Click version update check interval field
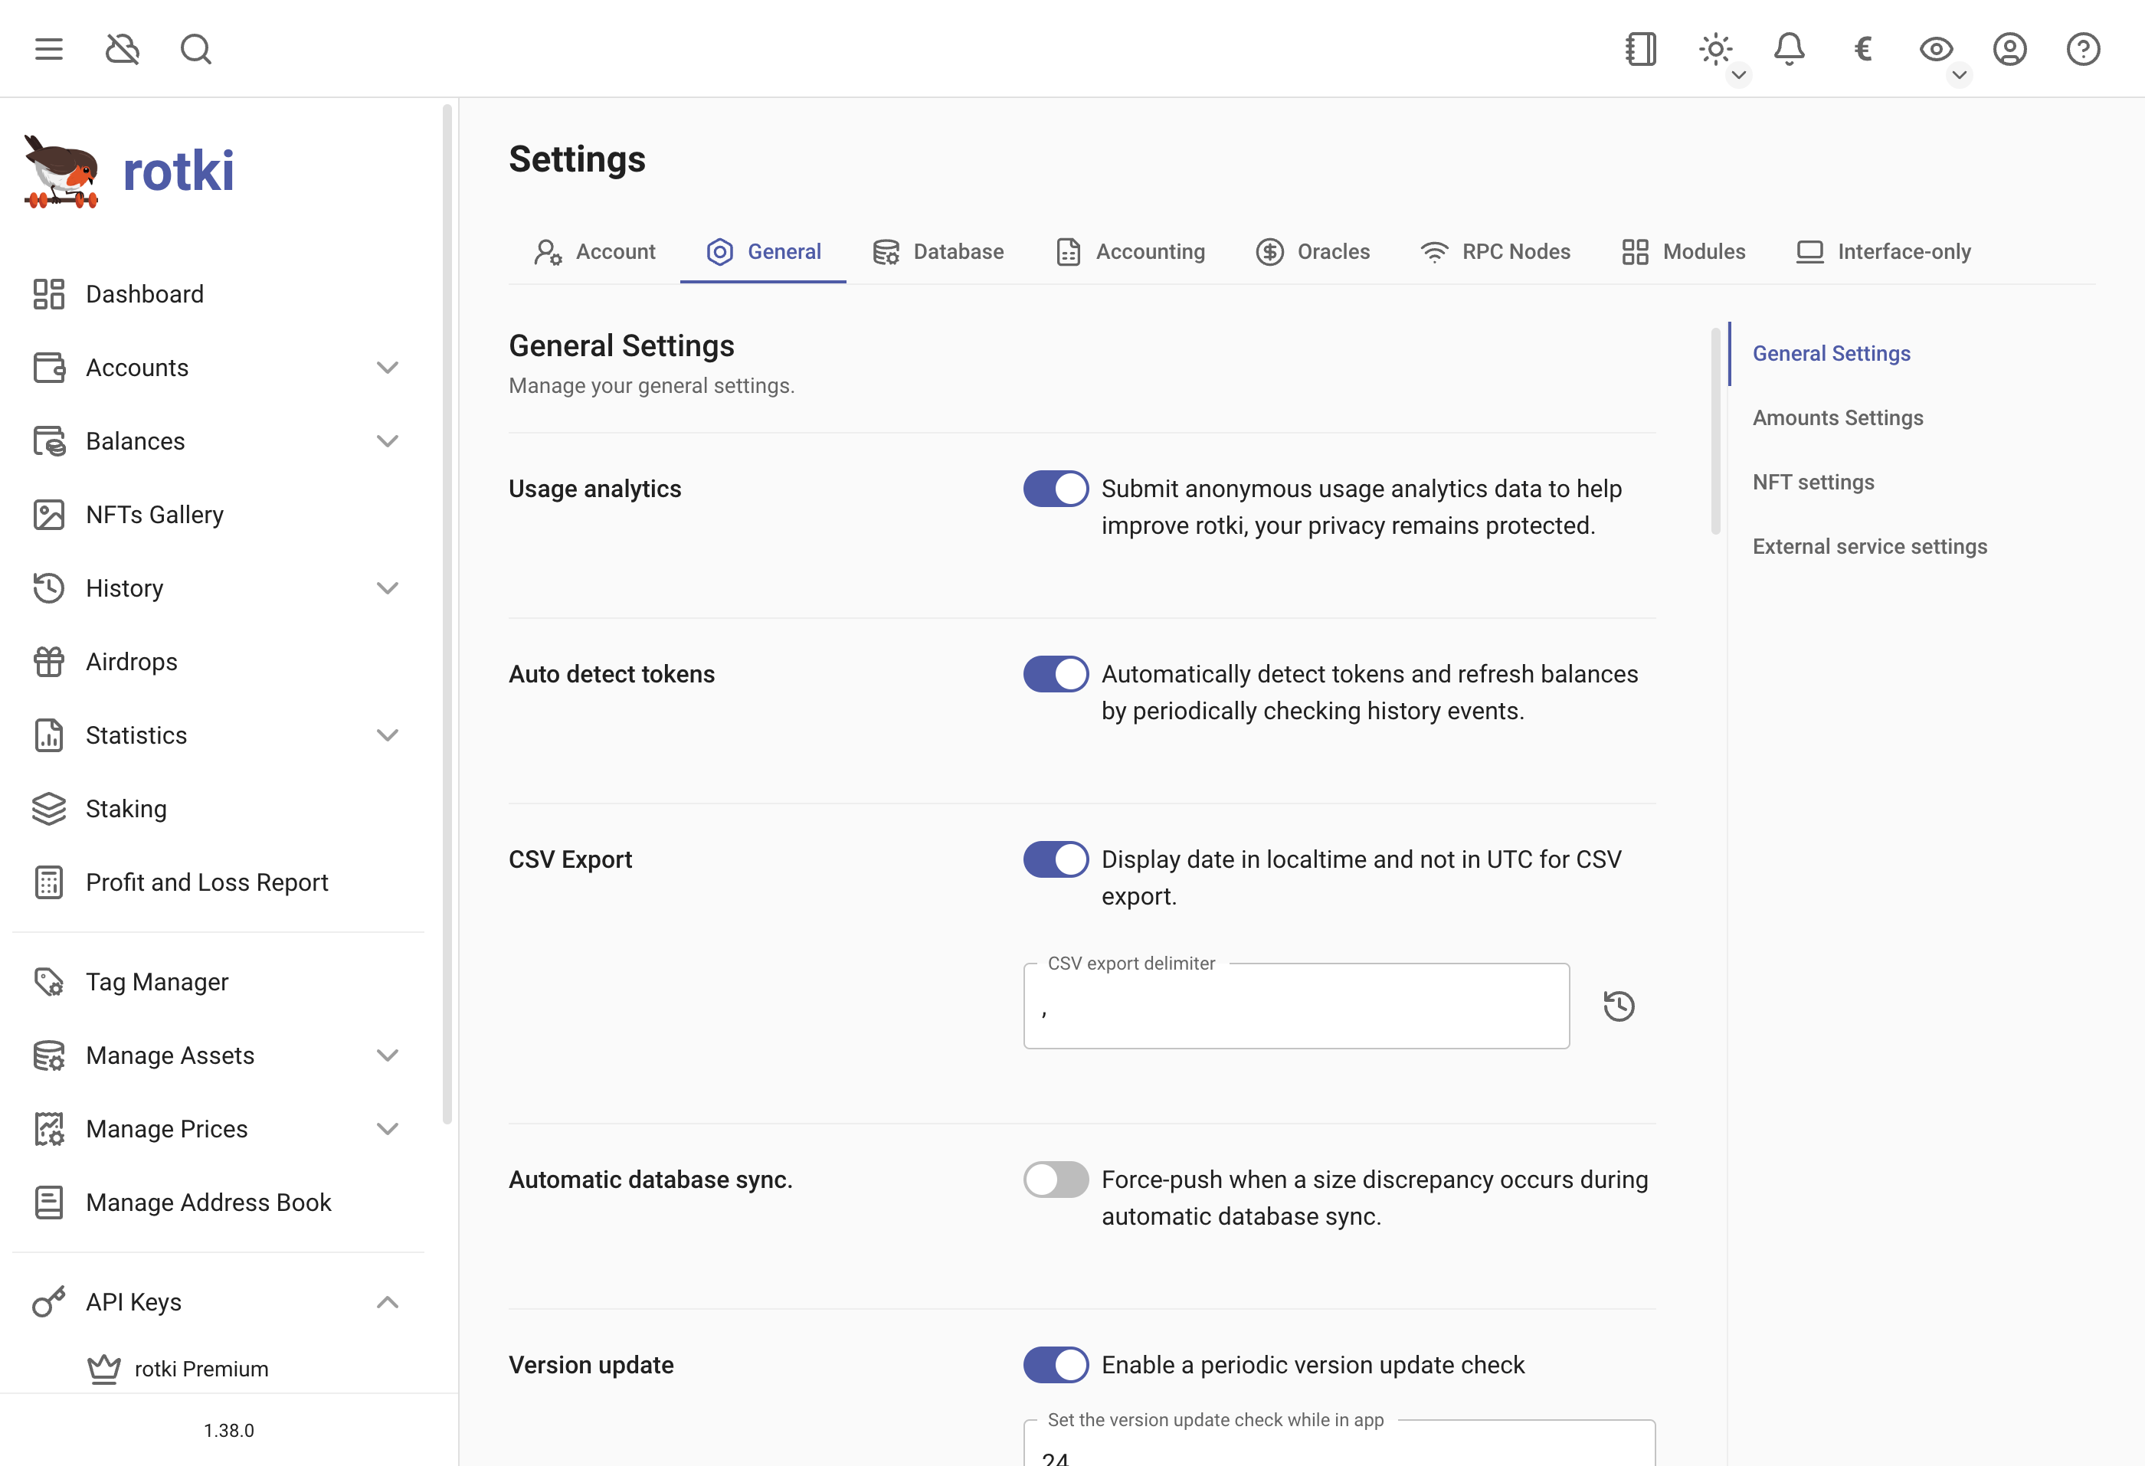This screenshot has height=1466, width=2145. click(x=1338, y=1444)
